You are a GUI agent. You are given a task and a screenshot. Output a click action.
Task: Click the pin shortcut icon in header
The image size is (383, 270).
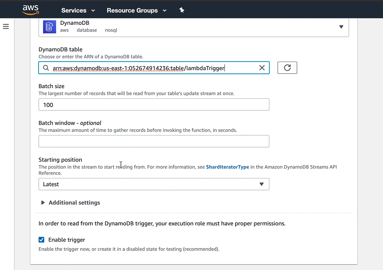pos(182,10)
